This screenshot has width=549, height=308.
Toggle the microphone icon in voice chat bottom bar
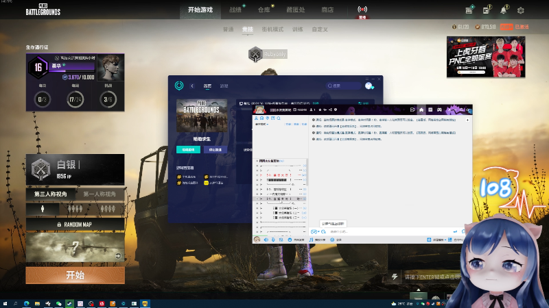click(x=273, y=240)
